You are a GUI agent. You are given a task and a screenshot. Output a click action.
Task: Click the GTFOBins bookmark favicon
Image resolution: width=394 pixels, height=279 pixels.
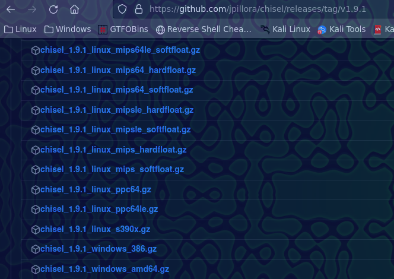103,30
